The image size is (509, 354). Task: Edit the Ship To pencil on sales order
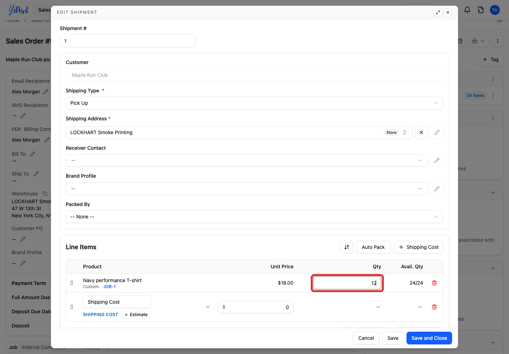tap(36, 174)
